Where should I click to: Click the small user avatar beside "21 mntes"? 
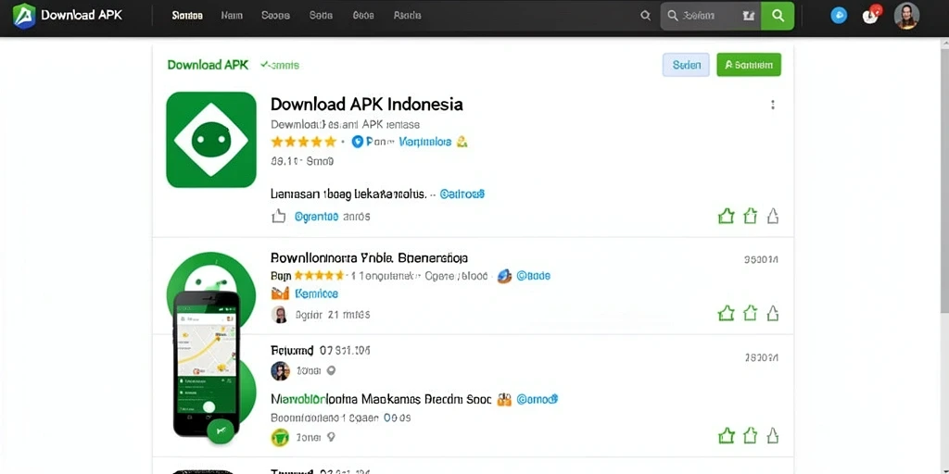click(x=279, y=315)
